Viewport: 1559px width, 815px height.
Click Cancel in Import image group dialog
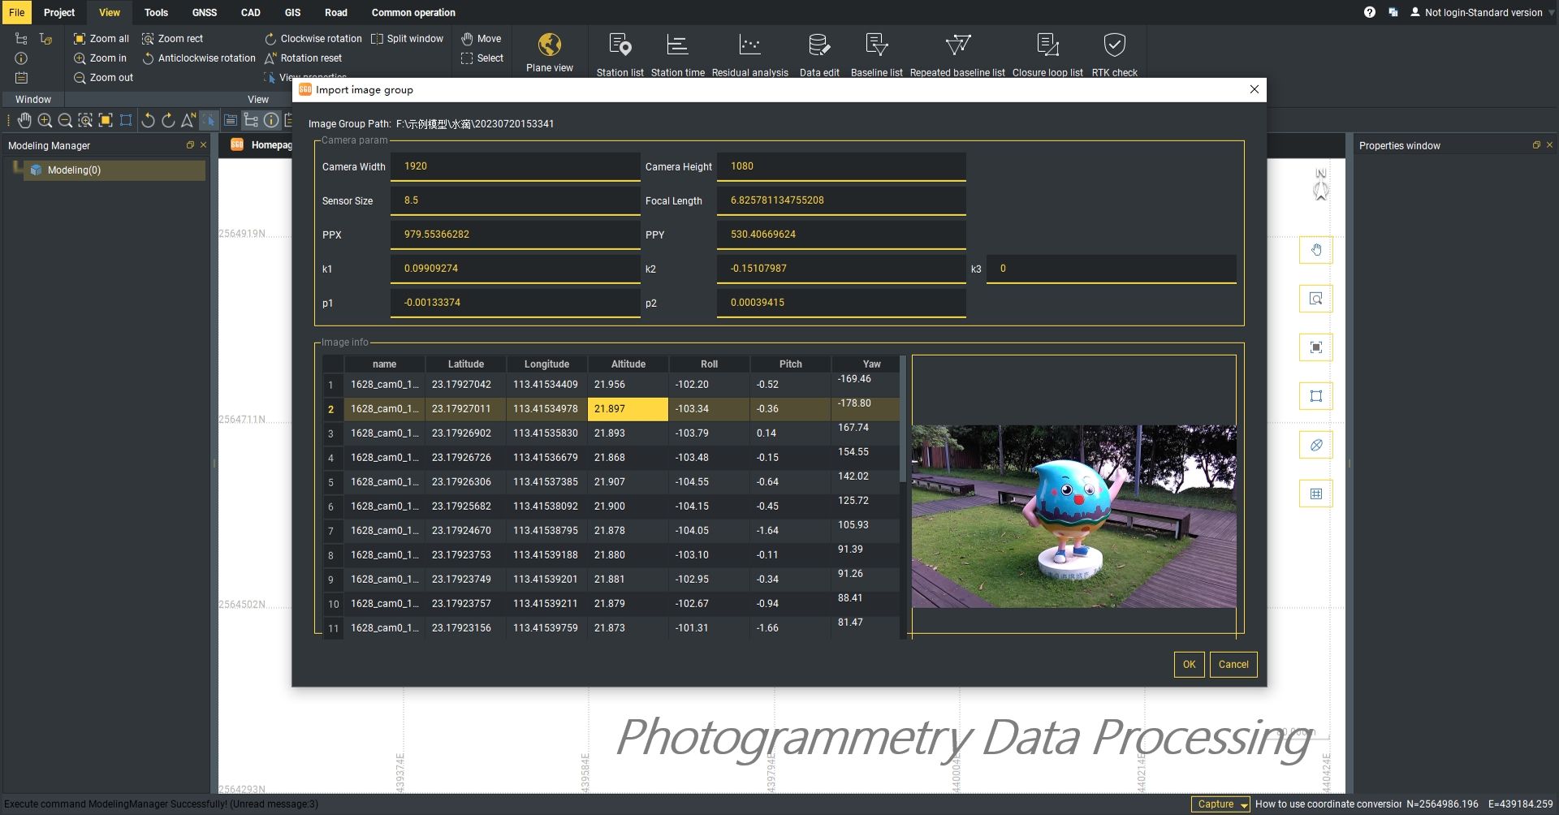click(1233, 664)
